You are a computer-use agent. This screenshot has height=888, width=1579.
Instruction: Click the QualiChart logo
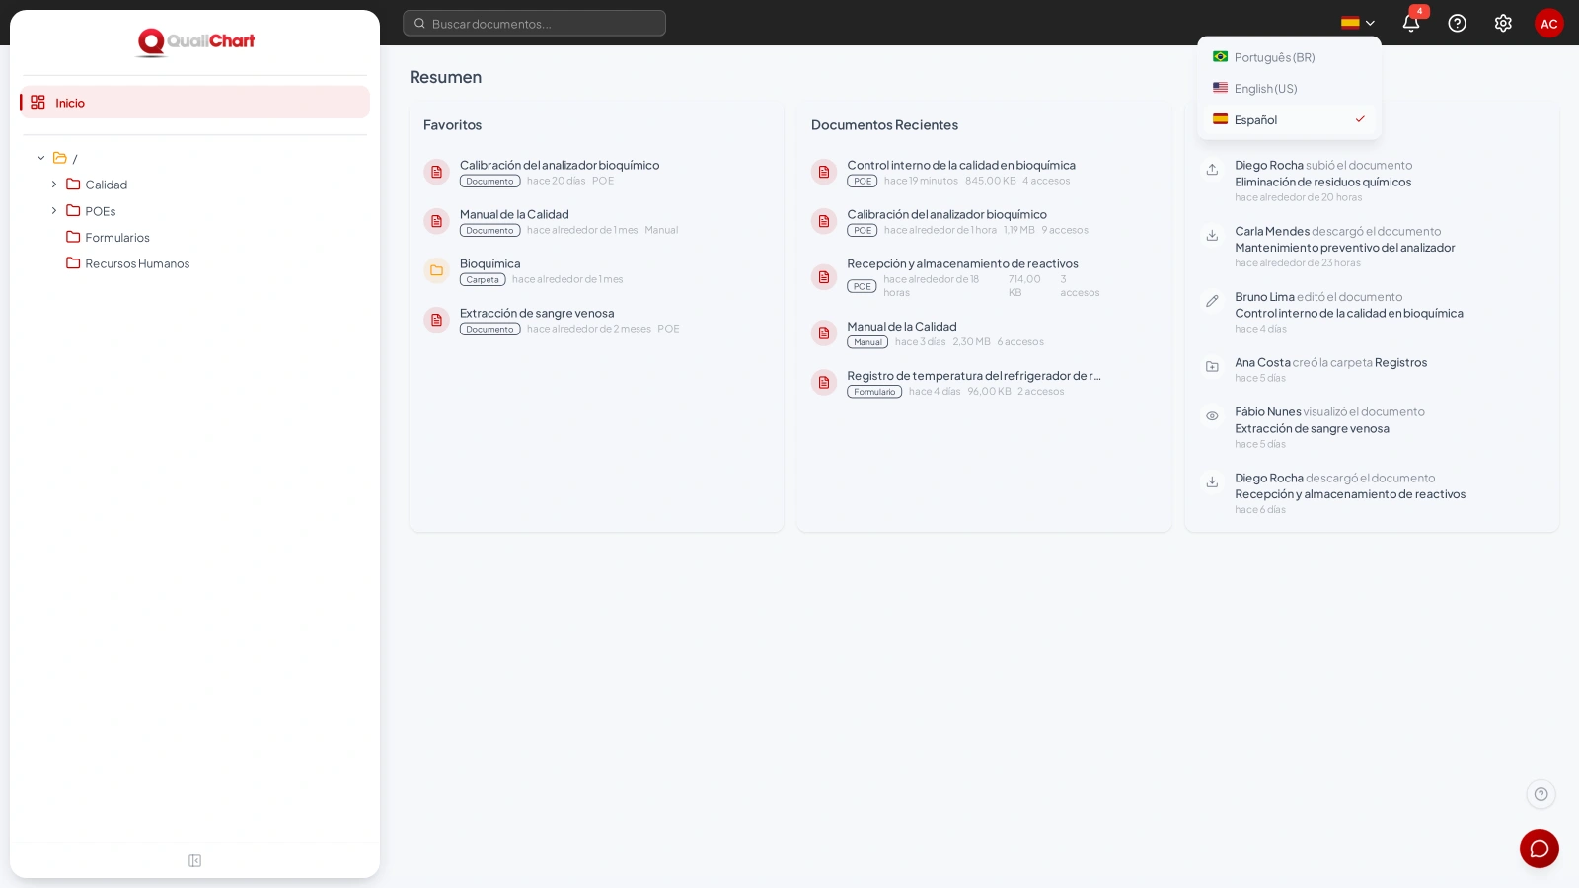(x=195, y=41)
